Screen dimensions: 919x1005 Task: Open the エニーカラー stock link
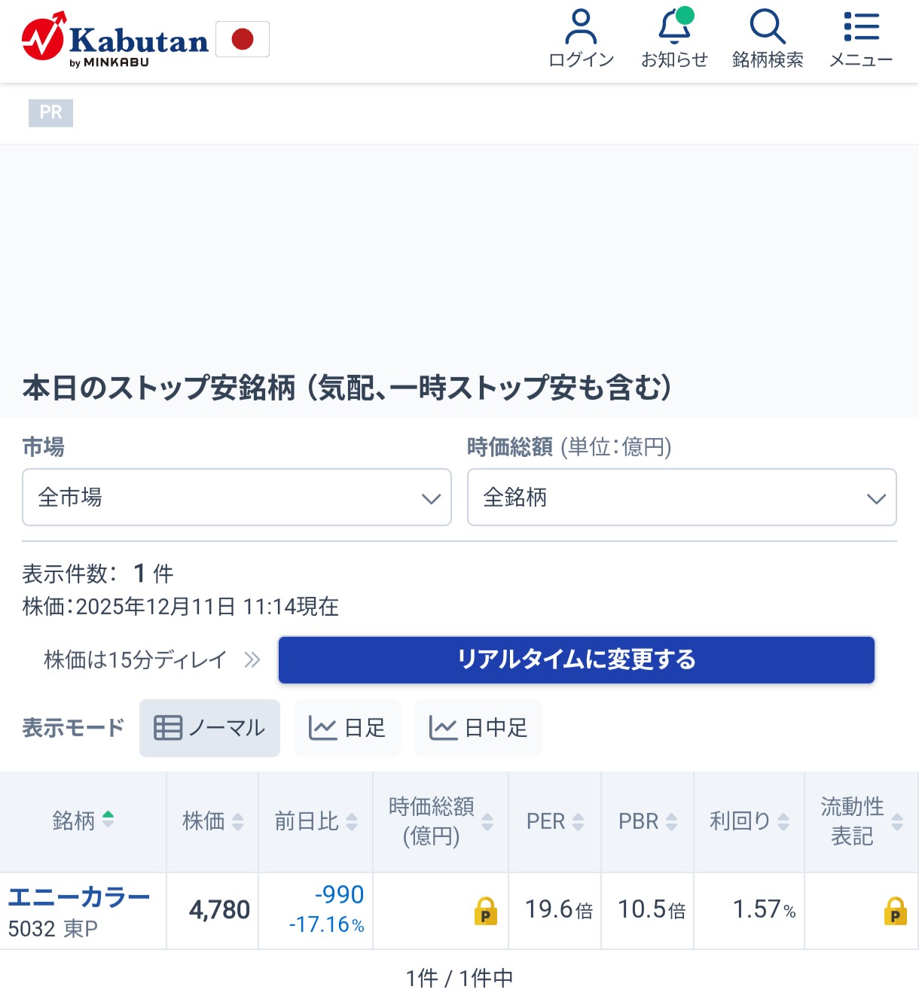click(79, 897)
